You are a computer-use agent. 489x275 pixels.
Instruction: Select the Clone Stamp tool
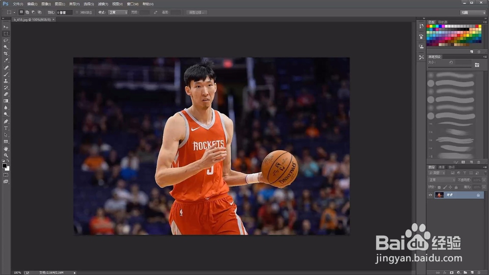pos(5,81)
